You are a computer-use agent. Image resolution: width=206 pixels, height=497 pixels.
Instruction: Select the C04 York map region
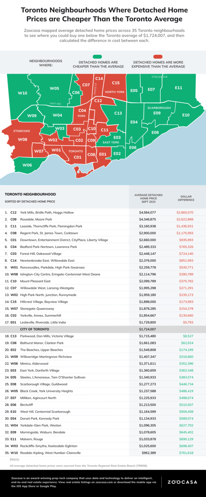(x=82, y=111)
